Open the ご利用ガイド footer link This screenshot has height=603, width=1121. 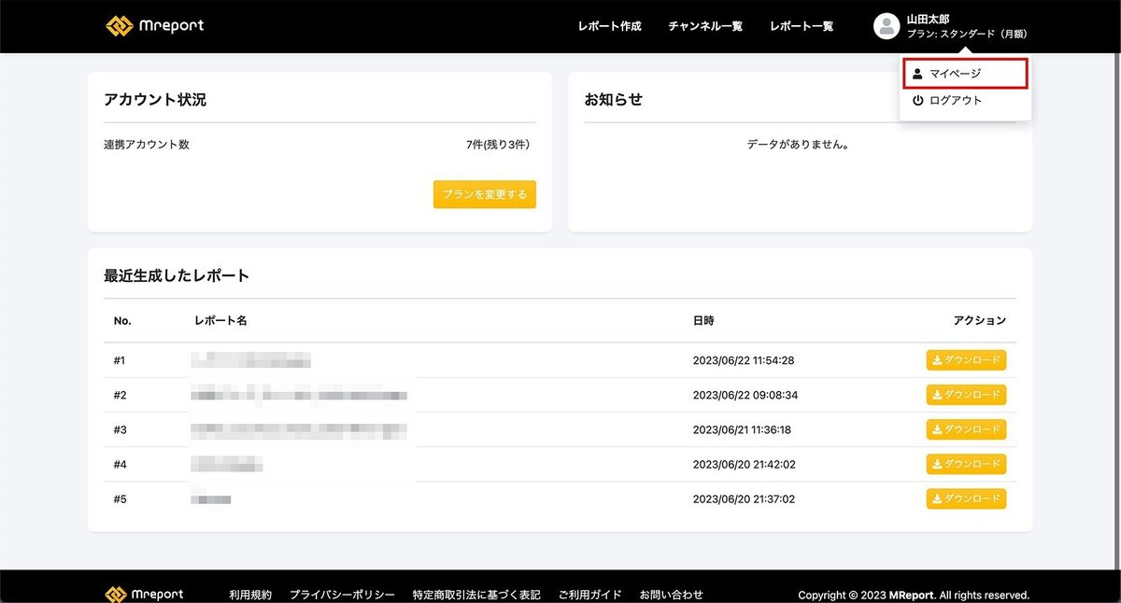590,595
